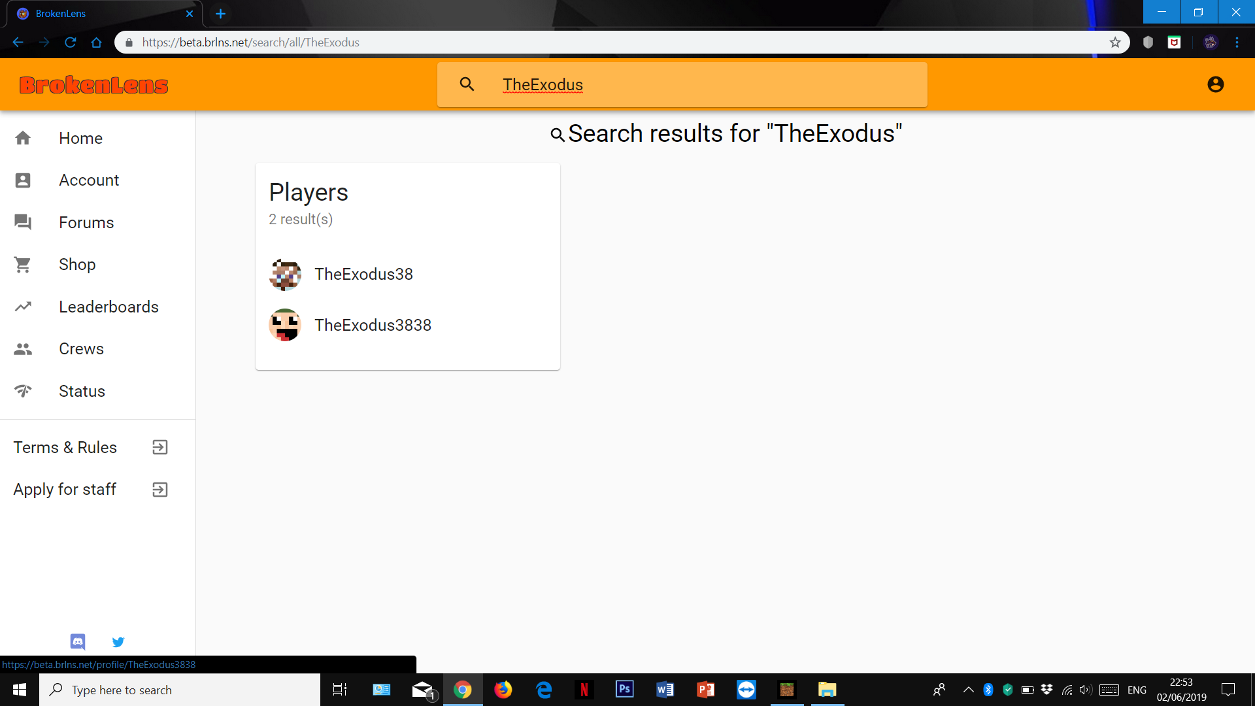Image resolution: width=1255 pixels, height=706 pixels.
Task: Select TheExodus3838 player avatar
Action: [x=285, y=325]
